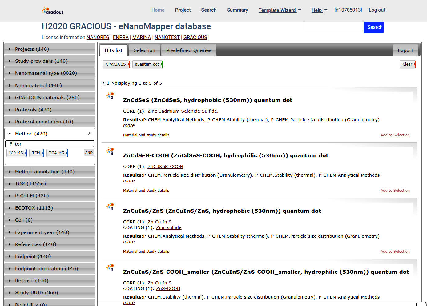Screen dimensions: 427x306
Task: Click the logo icon beside ZnCuInS/ZnS hydrophobic result
Action: pyautogui.click(x=110, y=207)
